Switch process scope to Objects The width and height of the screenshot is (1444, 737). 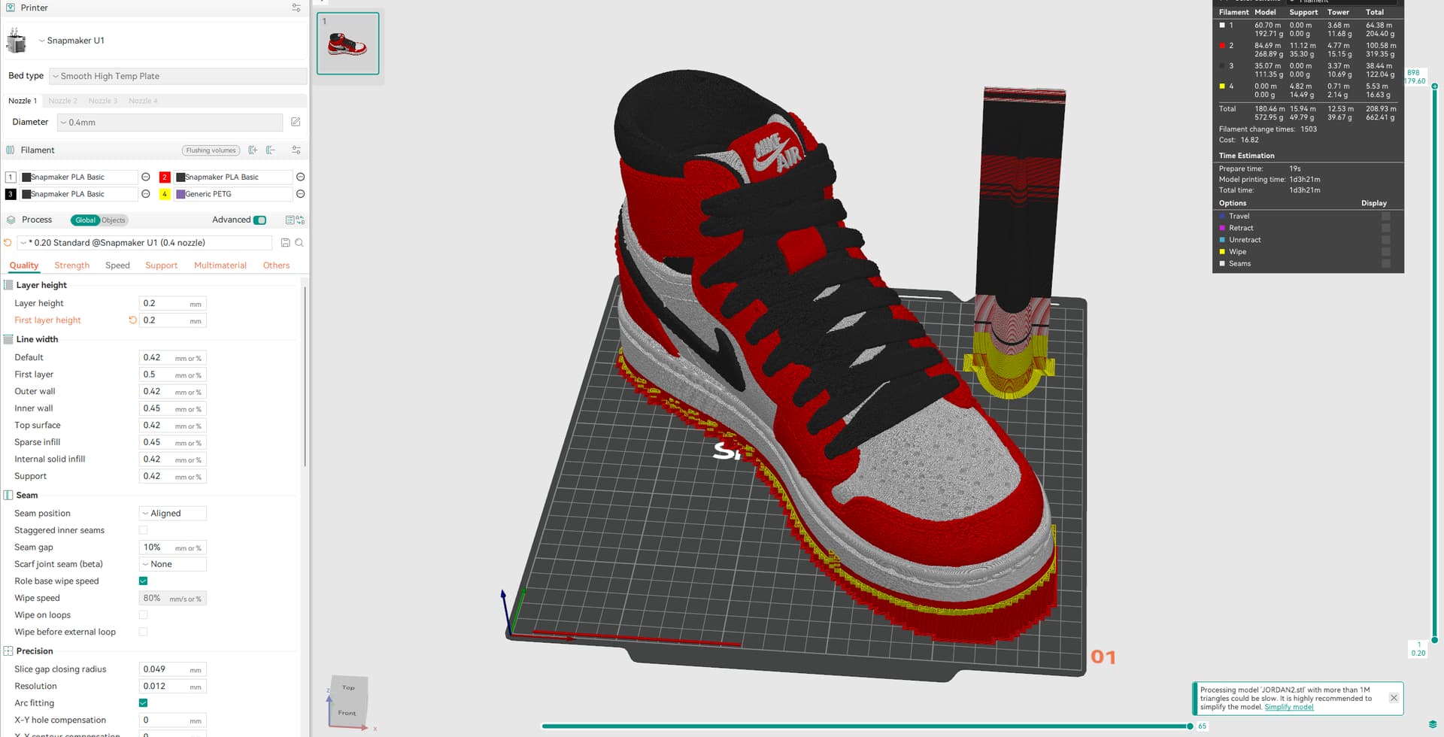pos(114,220)
